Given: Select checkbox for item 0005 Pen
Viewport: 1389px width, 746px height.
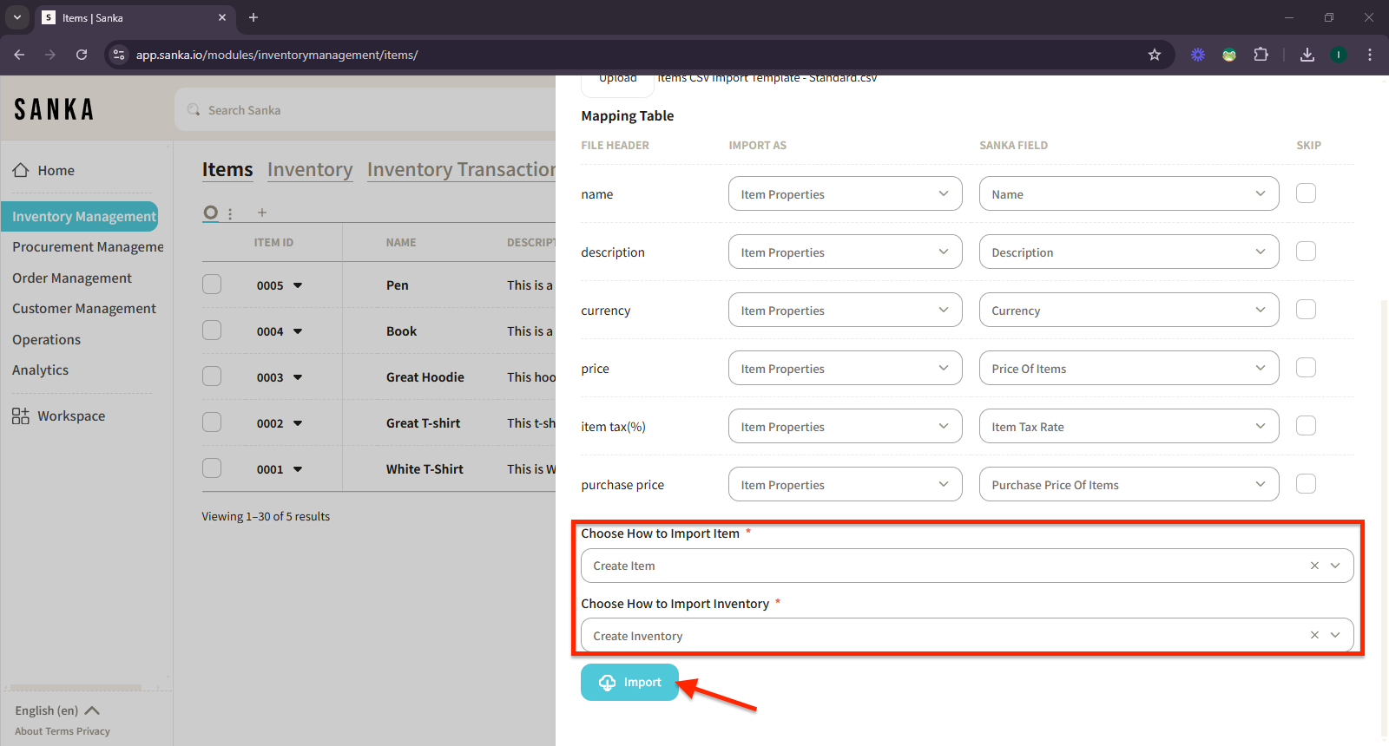Looking at the screenshot, I should (x=212, y=285).
